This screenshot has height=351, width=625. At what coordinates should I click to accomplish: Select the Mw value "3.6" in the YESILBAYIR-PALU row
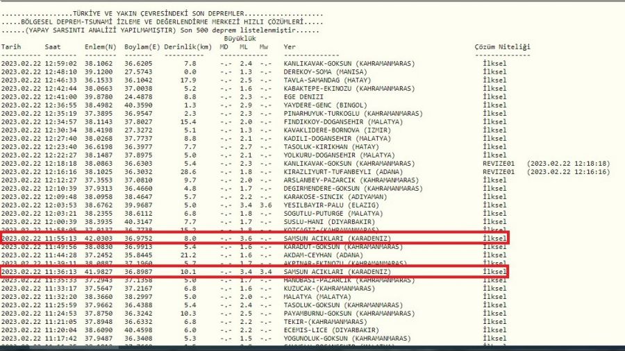[266, 206]
